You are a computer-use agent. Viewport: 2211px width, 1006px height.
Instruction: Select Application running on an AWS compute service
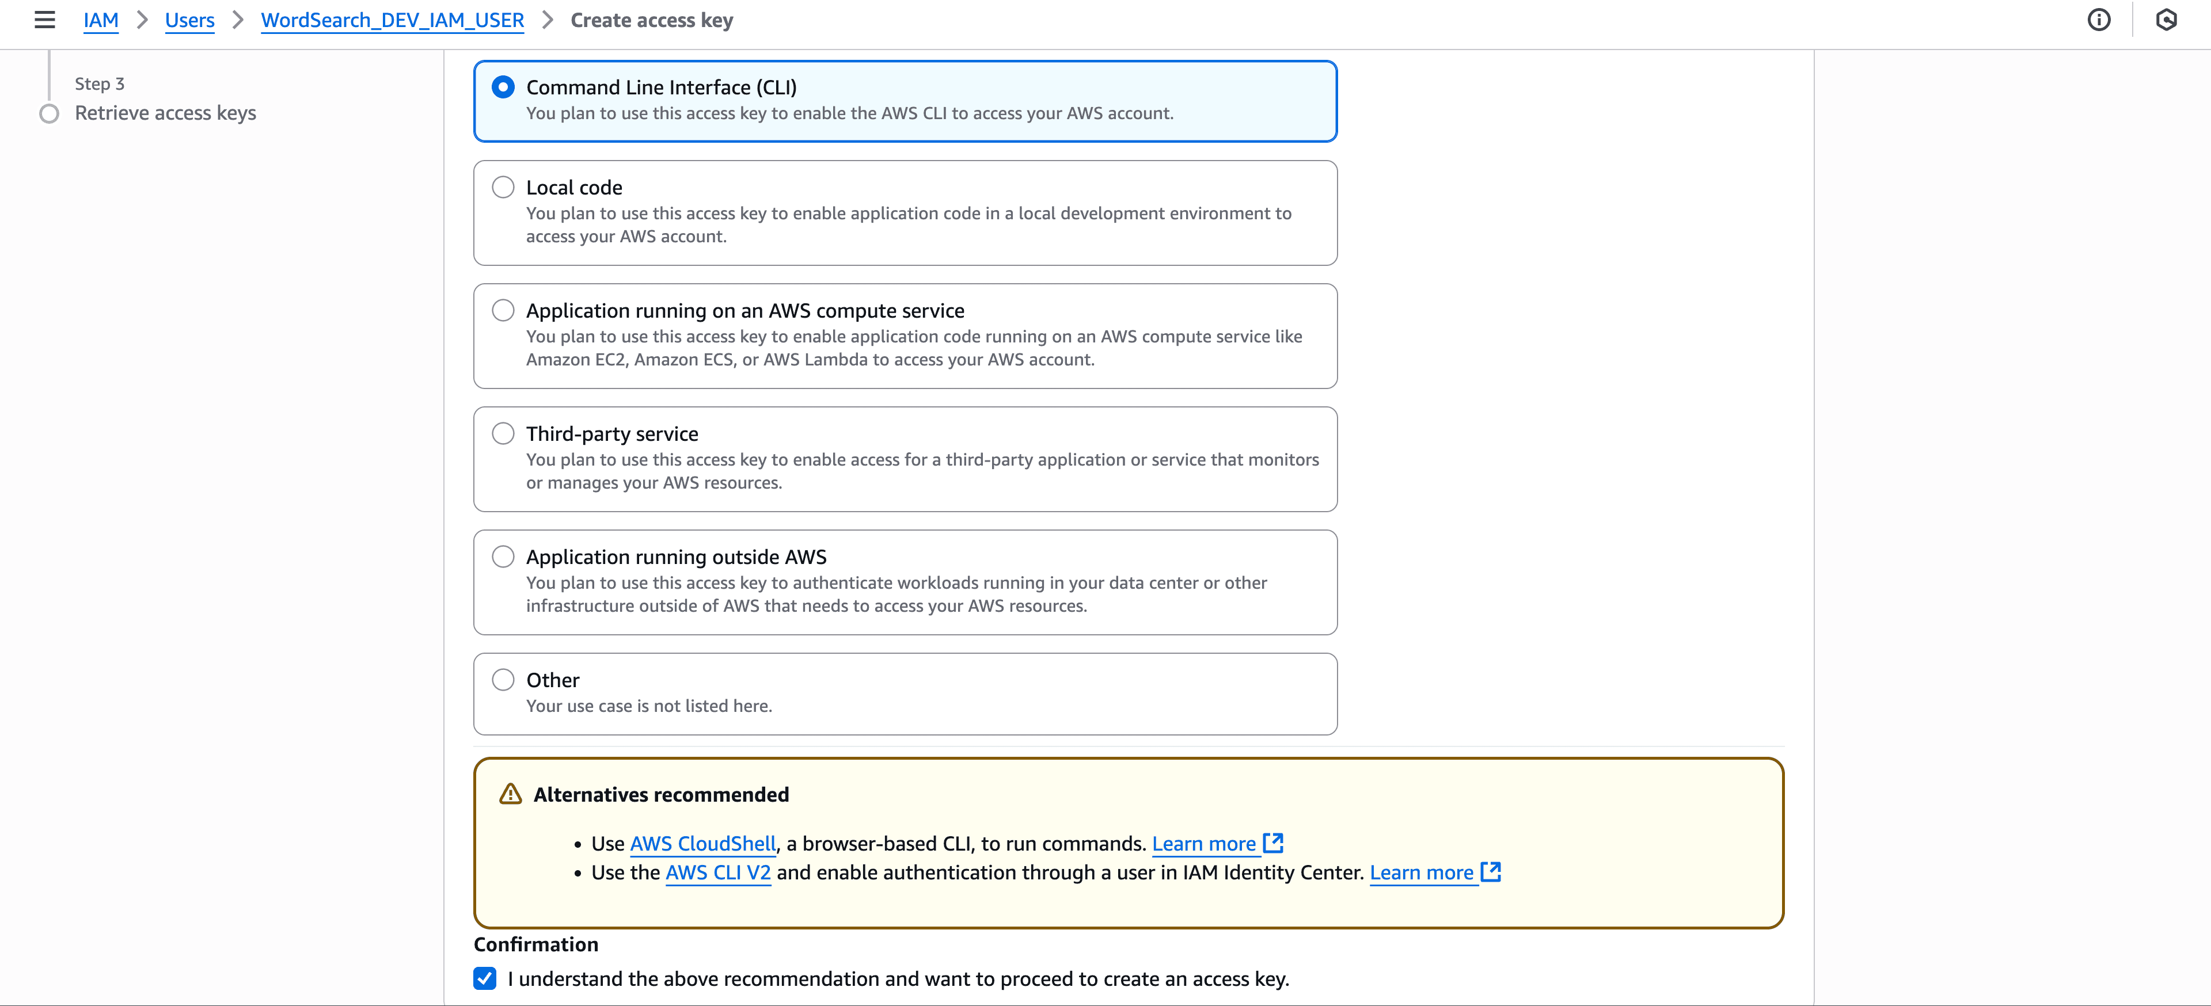coord(503,310)
